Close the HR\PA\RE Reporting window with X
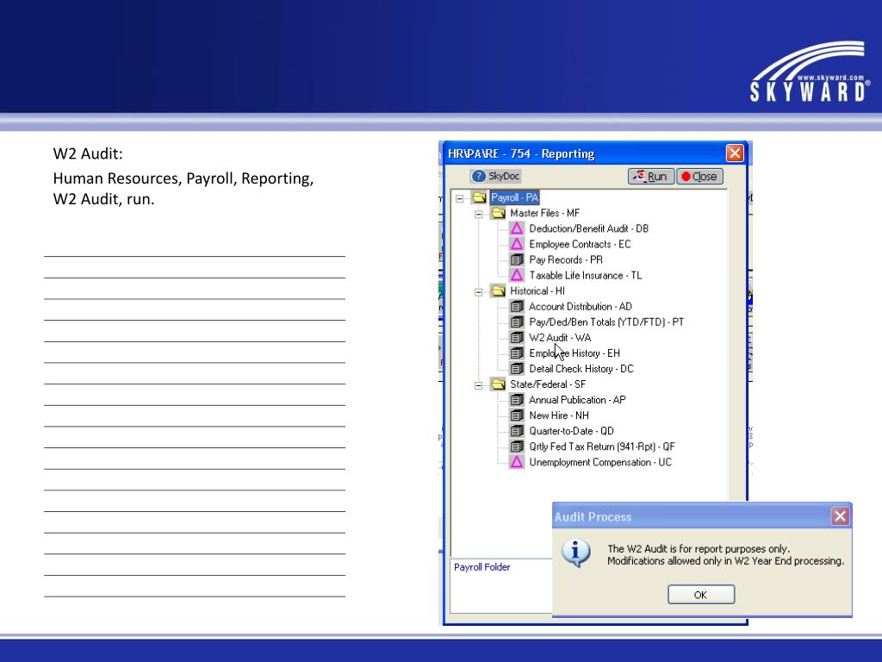Screen dimensions: 882x662 click(x=735, y=153)
